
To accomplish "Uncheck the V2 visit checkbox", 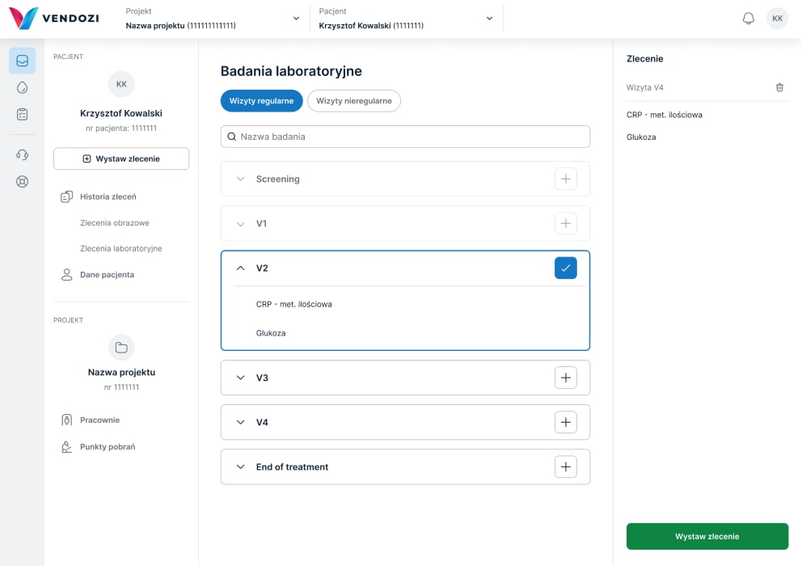I will coord(565,268).
